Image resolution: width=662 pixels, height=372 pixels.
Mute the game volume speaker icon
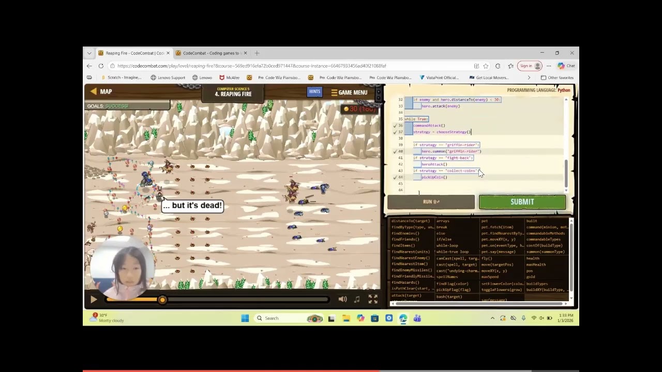coord(342,300)
